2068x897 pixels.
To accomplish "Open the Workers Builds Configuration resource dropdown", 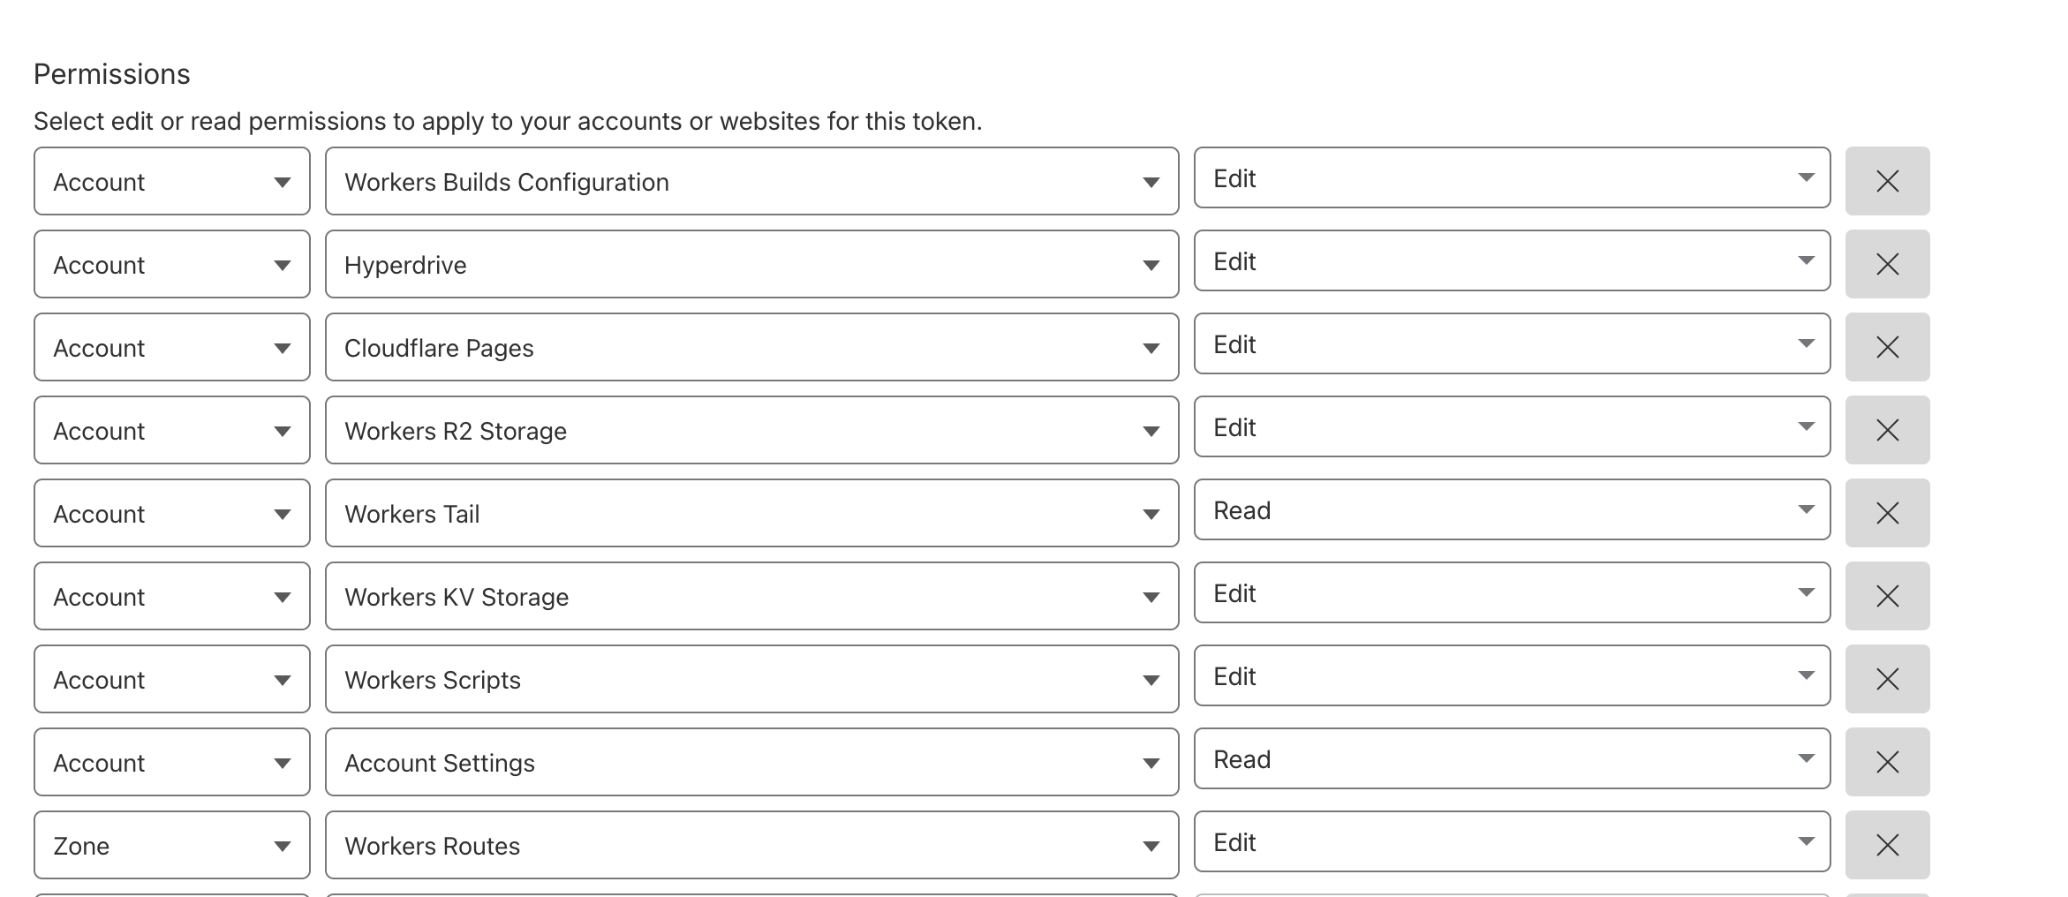I will point(751,181).
